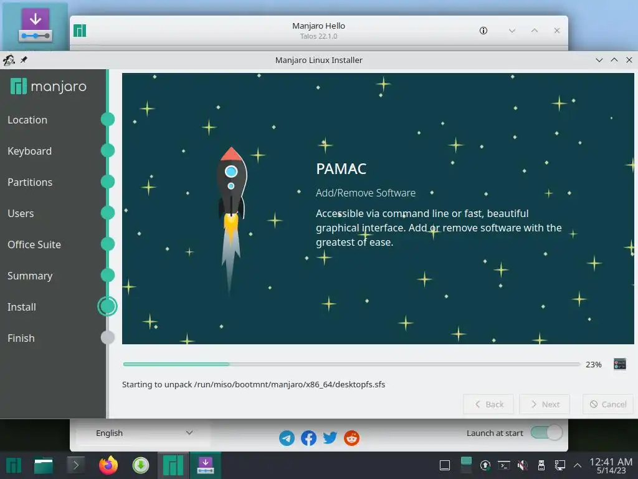
Task: Open Twitter link in Manjaro Hello
Action: [x=330, y=438]
